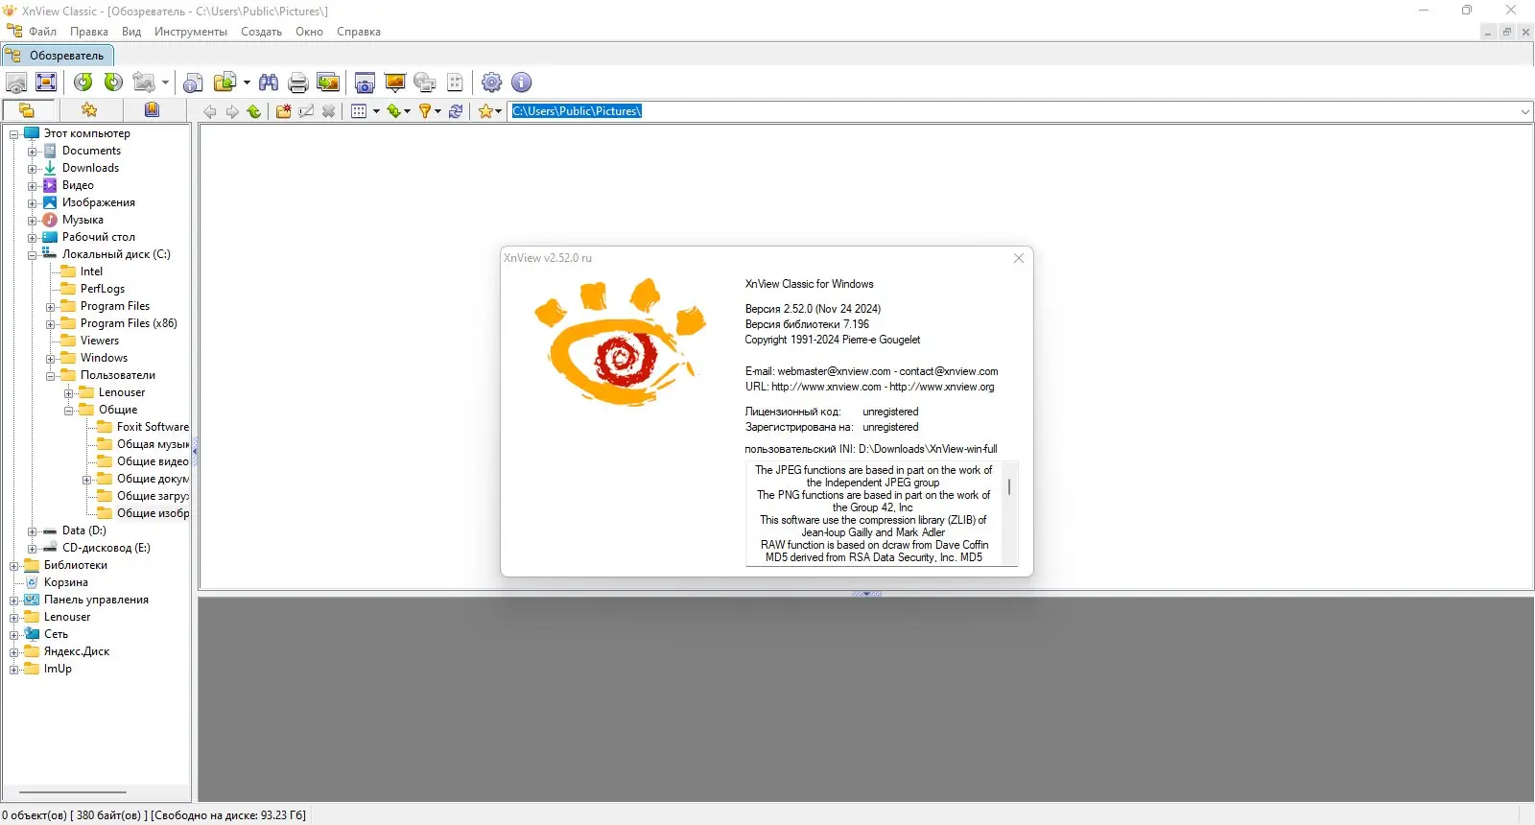
Task: Select Program Files (x86) folder
Action: pos(129,323)
